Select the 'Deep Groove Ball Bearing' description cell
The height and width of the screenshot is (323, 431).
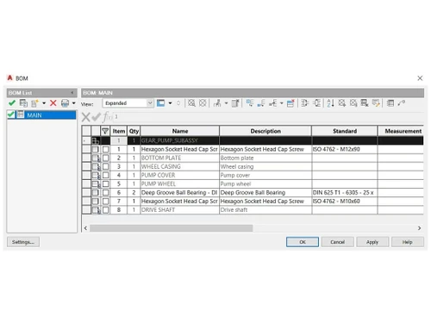265,192
